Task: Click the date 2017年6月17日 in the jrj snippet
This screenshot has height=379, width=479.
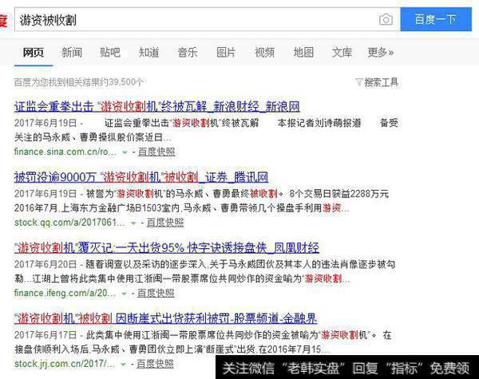Action: [x=46, y=335]
